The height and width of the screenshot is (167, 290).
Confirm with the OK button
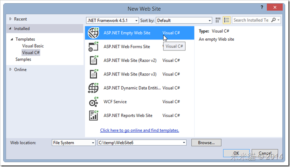click(236, 153)
